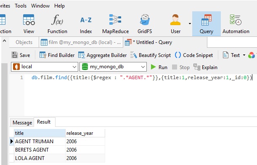Expand the Text options arrow
This screenshot has width=257, height=165.
point(244,55)
